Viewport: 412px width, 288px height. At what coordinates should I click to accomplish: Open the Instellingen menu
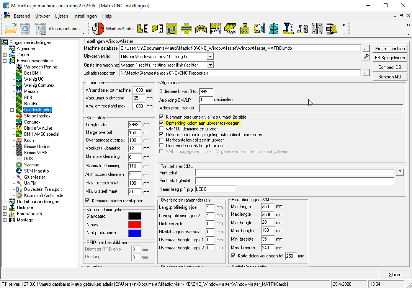point(85,16)
